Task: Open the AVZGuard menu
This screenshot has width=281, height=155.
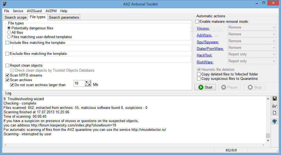Action: (x=34, y=11)
